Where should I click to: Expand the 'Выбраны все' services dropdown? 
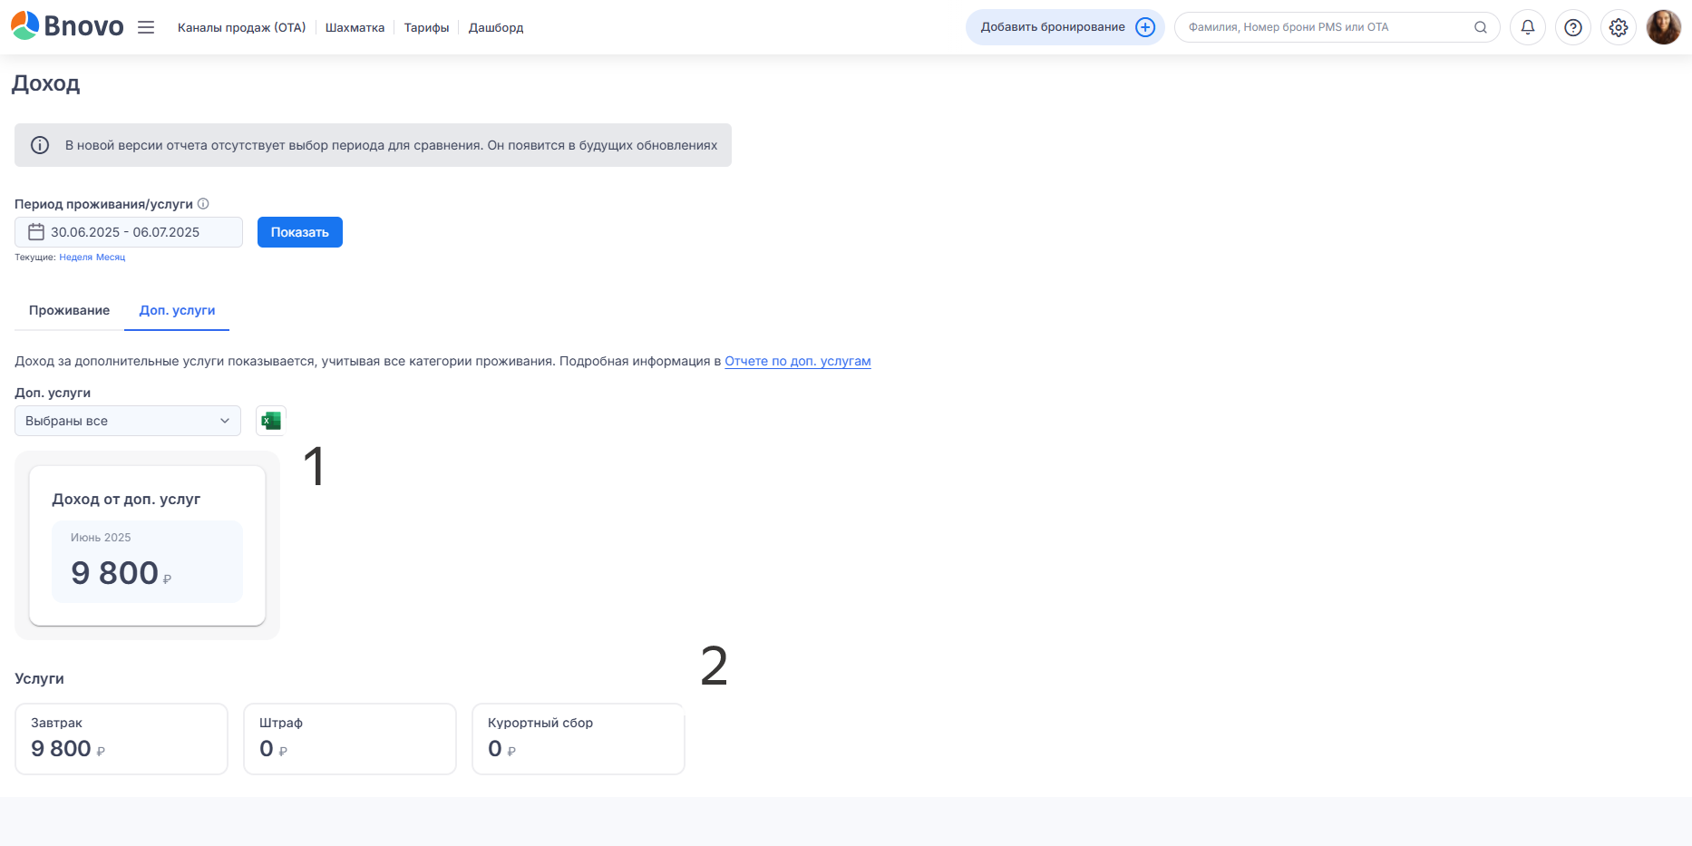128,421
